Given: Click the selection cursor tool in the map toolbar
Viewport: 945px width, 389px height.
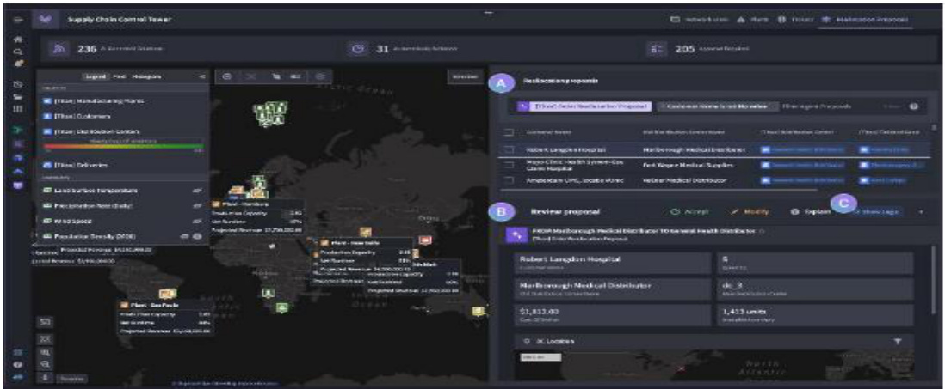Looking at the screenshot, I should tap(275, 77).
